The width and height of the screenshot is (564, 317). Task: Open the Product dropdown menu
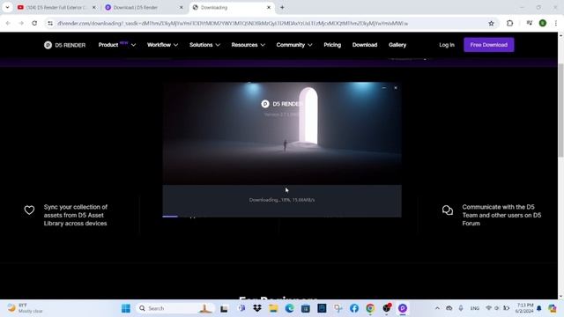(x=116, y=45)
